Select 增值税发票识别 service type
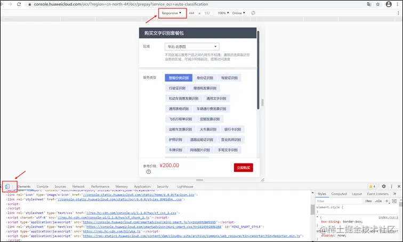403x242 pixels. [205, 88]
